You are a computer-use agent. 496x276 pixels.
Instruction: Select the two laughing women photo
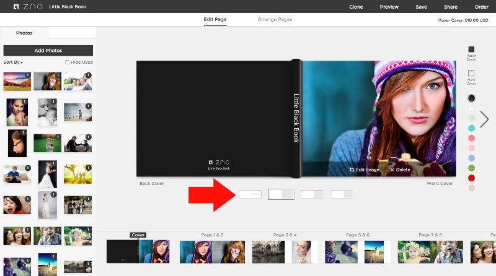tap(17, 236)
